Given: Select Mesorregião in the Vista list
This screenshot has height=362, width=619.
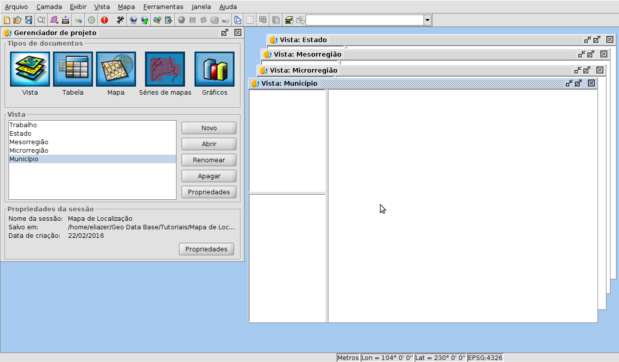Looking at the screenshot, I should [29, 142].
